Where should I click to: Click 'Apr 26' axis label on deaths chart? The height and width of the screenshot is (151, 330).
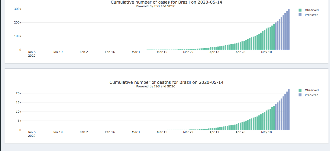click(x=240, y=132)
